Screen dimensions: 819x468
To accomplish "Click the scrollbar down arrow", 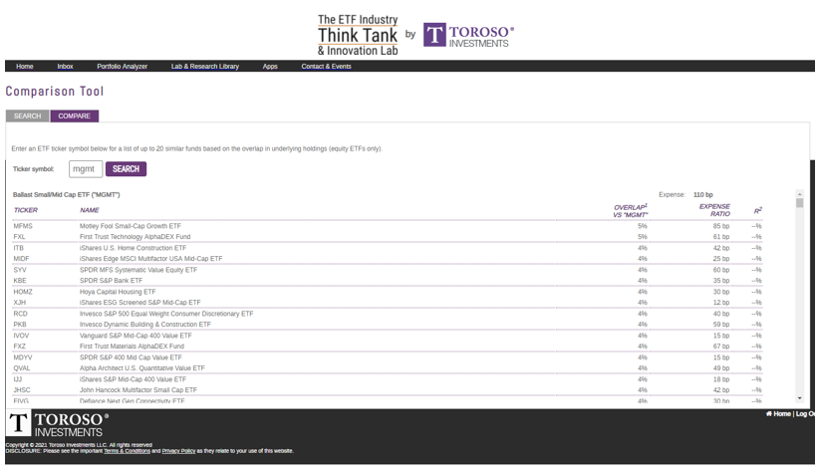I will 800,398.
